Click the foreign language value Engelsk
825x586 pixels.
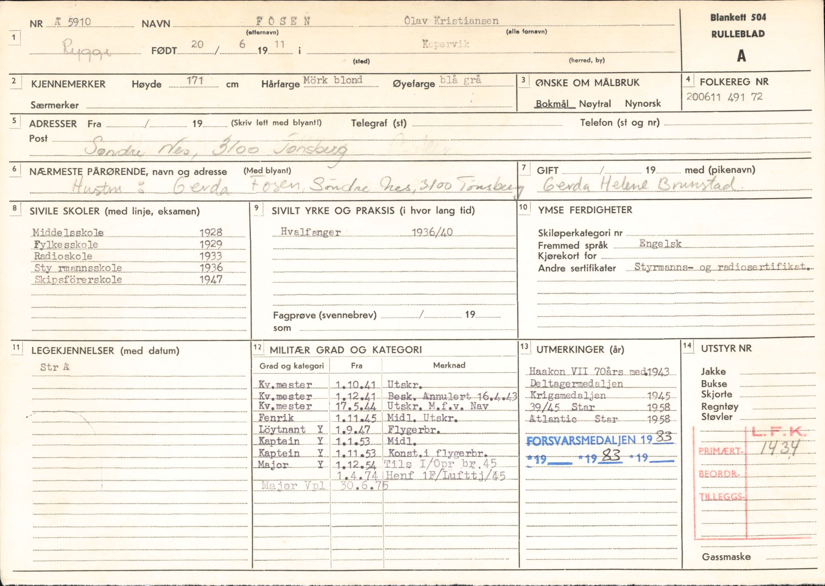tap(660, 243)
